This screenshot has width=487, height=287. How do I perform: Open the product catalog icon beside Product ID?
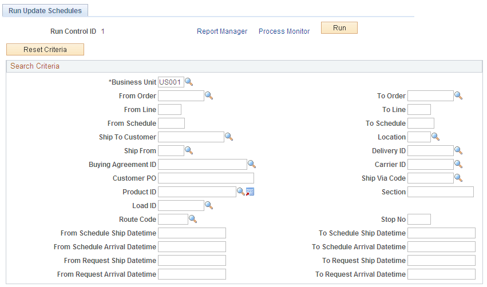point(250,192)
